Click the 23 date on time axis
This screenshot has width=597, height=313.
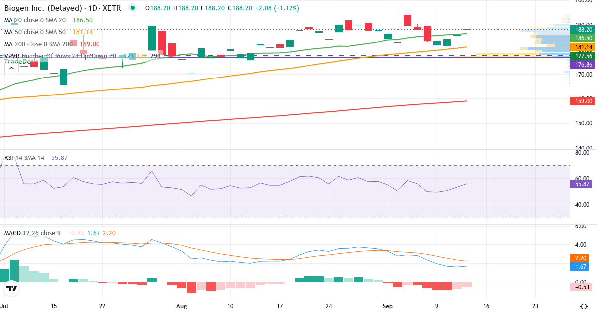(535, 306)
